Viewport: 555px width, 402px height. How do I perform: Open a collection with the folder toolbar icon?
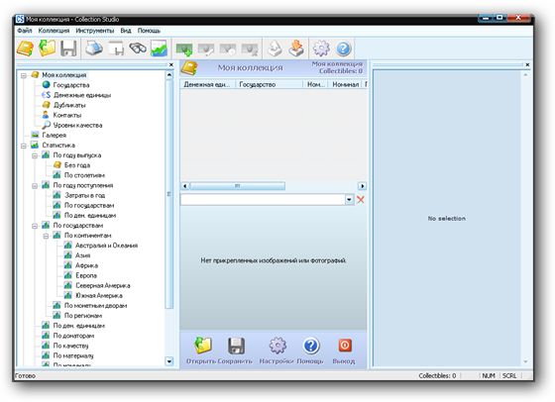[48, 49]
